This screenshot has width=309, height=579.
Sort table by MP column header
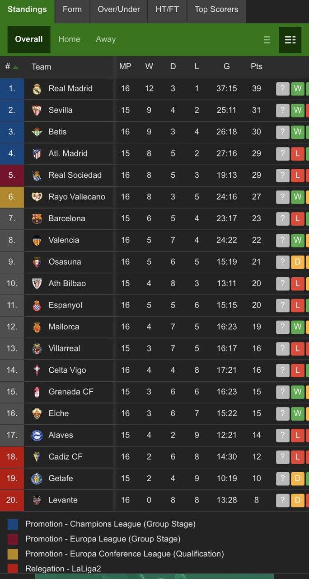[x=125, y=66]
